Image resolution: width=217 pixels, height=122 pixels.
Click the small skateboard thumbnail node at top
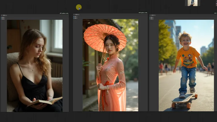click(x=193, y=3)
